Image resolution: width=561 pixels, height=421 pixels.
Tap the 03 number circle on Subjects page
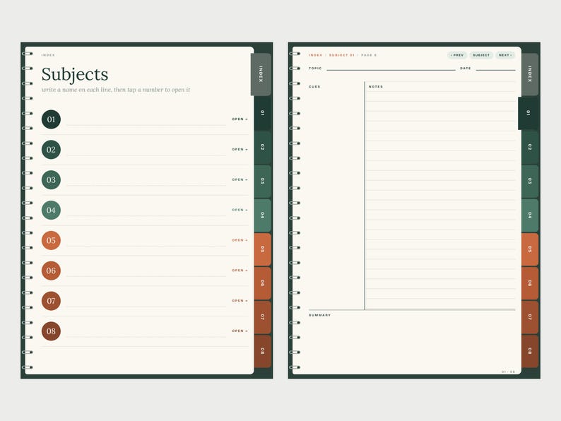51,180
